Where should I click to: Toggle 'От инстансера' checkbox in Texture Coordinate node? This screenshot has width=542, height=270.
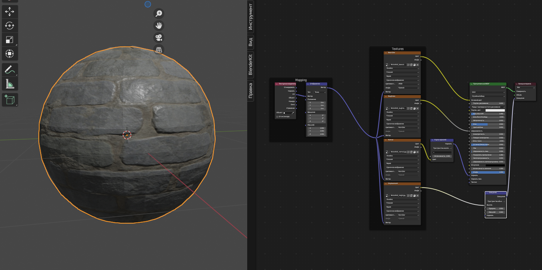[x=277, y=117]
